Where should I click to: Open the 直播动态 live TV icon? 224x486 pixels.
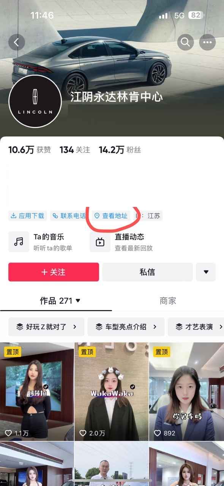(x=100, y=242)
